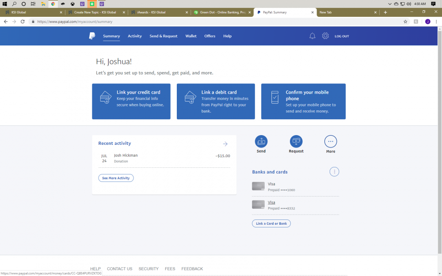Screen dimensions: 442x276
Task: Click the Request money icon
Action: pyautogui.click(x=296, y=141)
